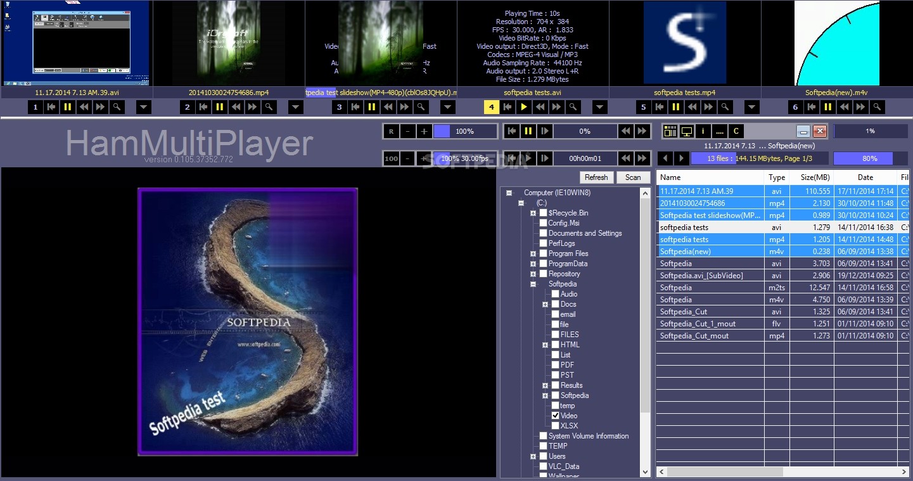The width and height of the screenshot is (913, 481).
Task: Select the player 2 number button
Action: click(188, 107)
